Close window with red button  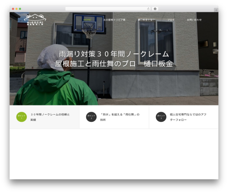[13, 9]
